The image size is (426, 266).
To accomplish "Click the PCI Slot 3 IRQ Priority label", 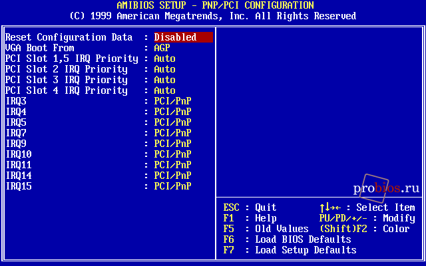I will 67,80.
